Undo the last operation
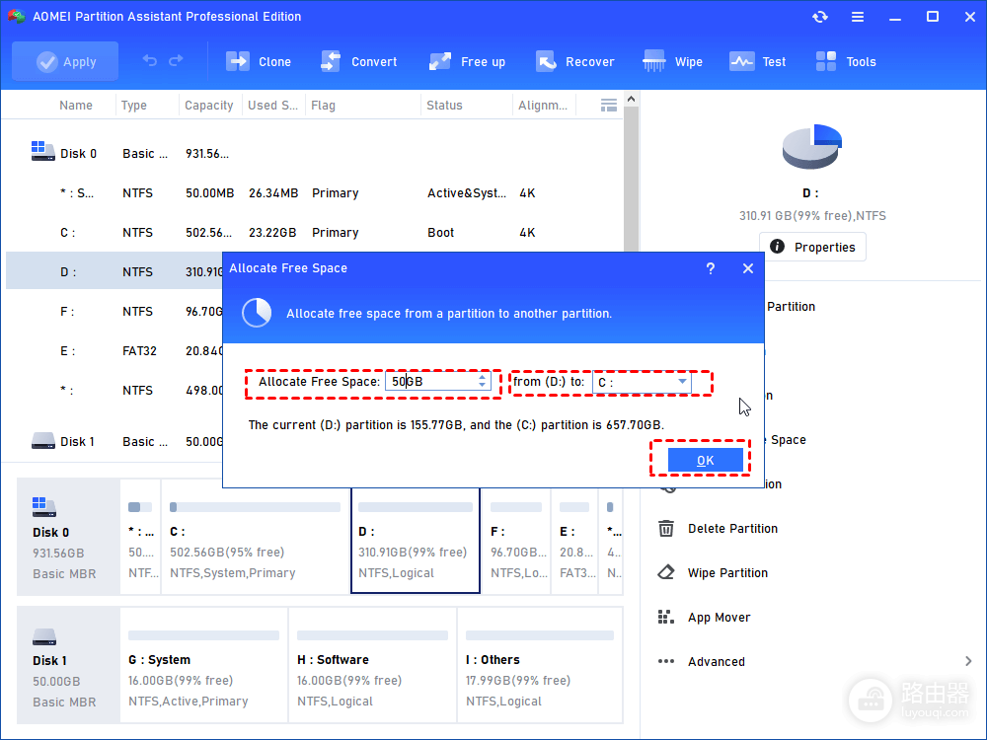Screen dimensions: 987x740 150,61
